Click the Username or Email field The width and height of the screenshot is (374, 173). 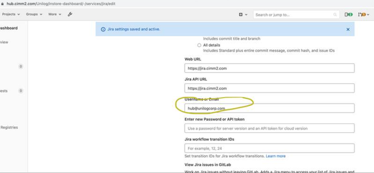pyautogui.click(x=269, y=108)
